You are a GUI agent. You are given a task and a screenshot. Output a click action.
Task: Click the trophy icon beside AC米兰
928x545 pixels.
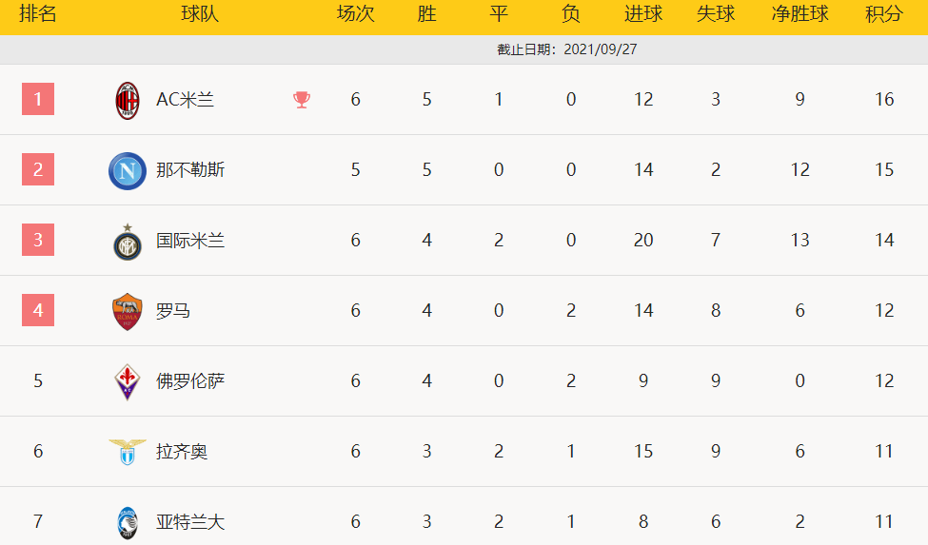coord(302,100)
